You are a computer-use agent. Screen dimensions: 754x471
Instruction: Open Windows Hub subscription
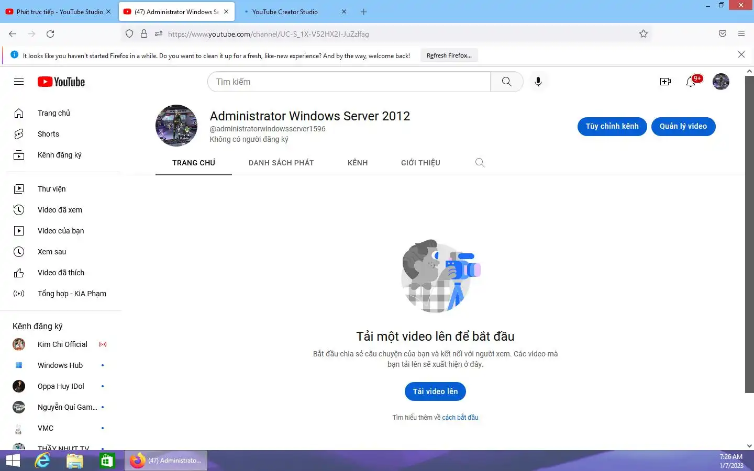61,365
